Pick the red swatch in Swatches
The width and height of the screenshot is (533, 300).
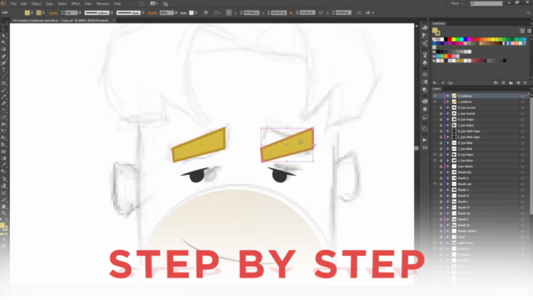coord(450,39)
